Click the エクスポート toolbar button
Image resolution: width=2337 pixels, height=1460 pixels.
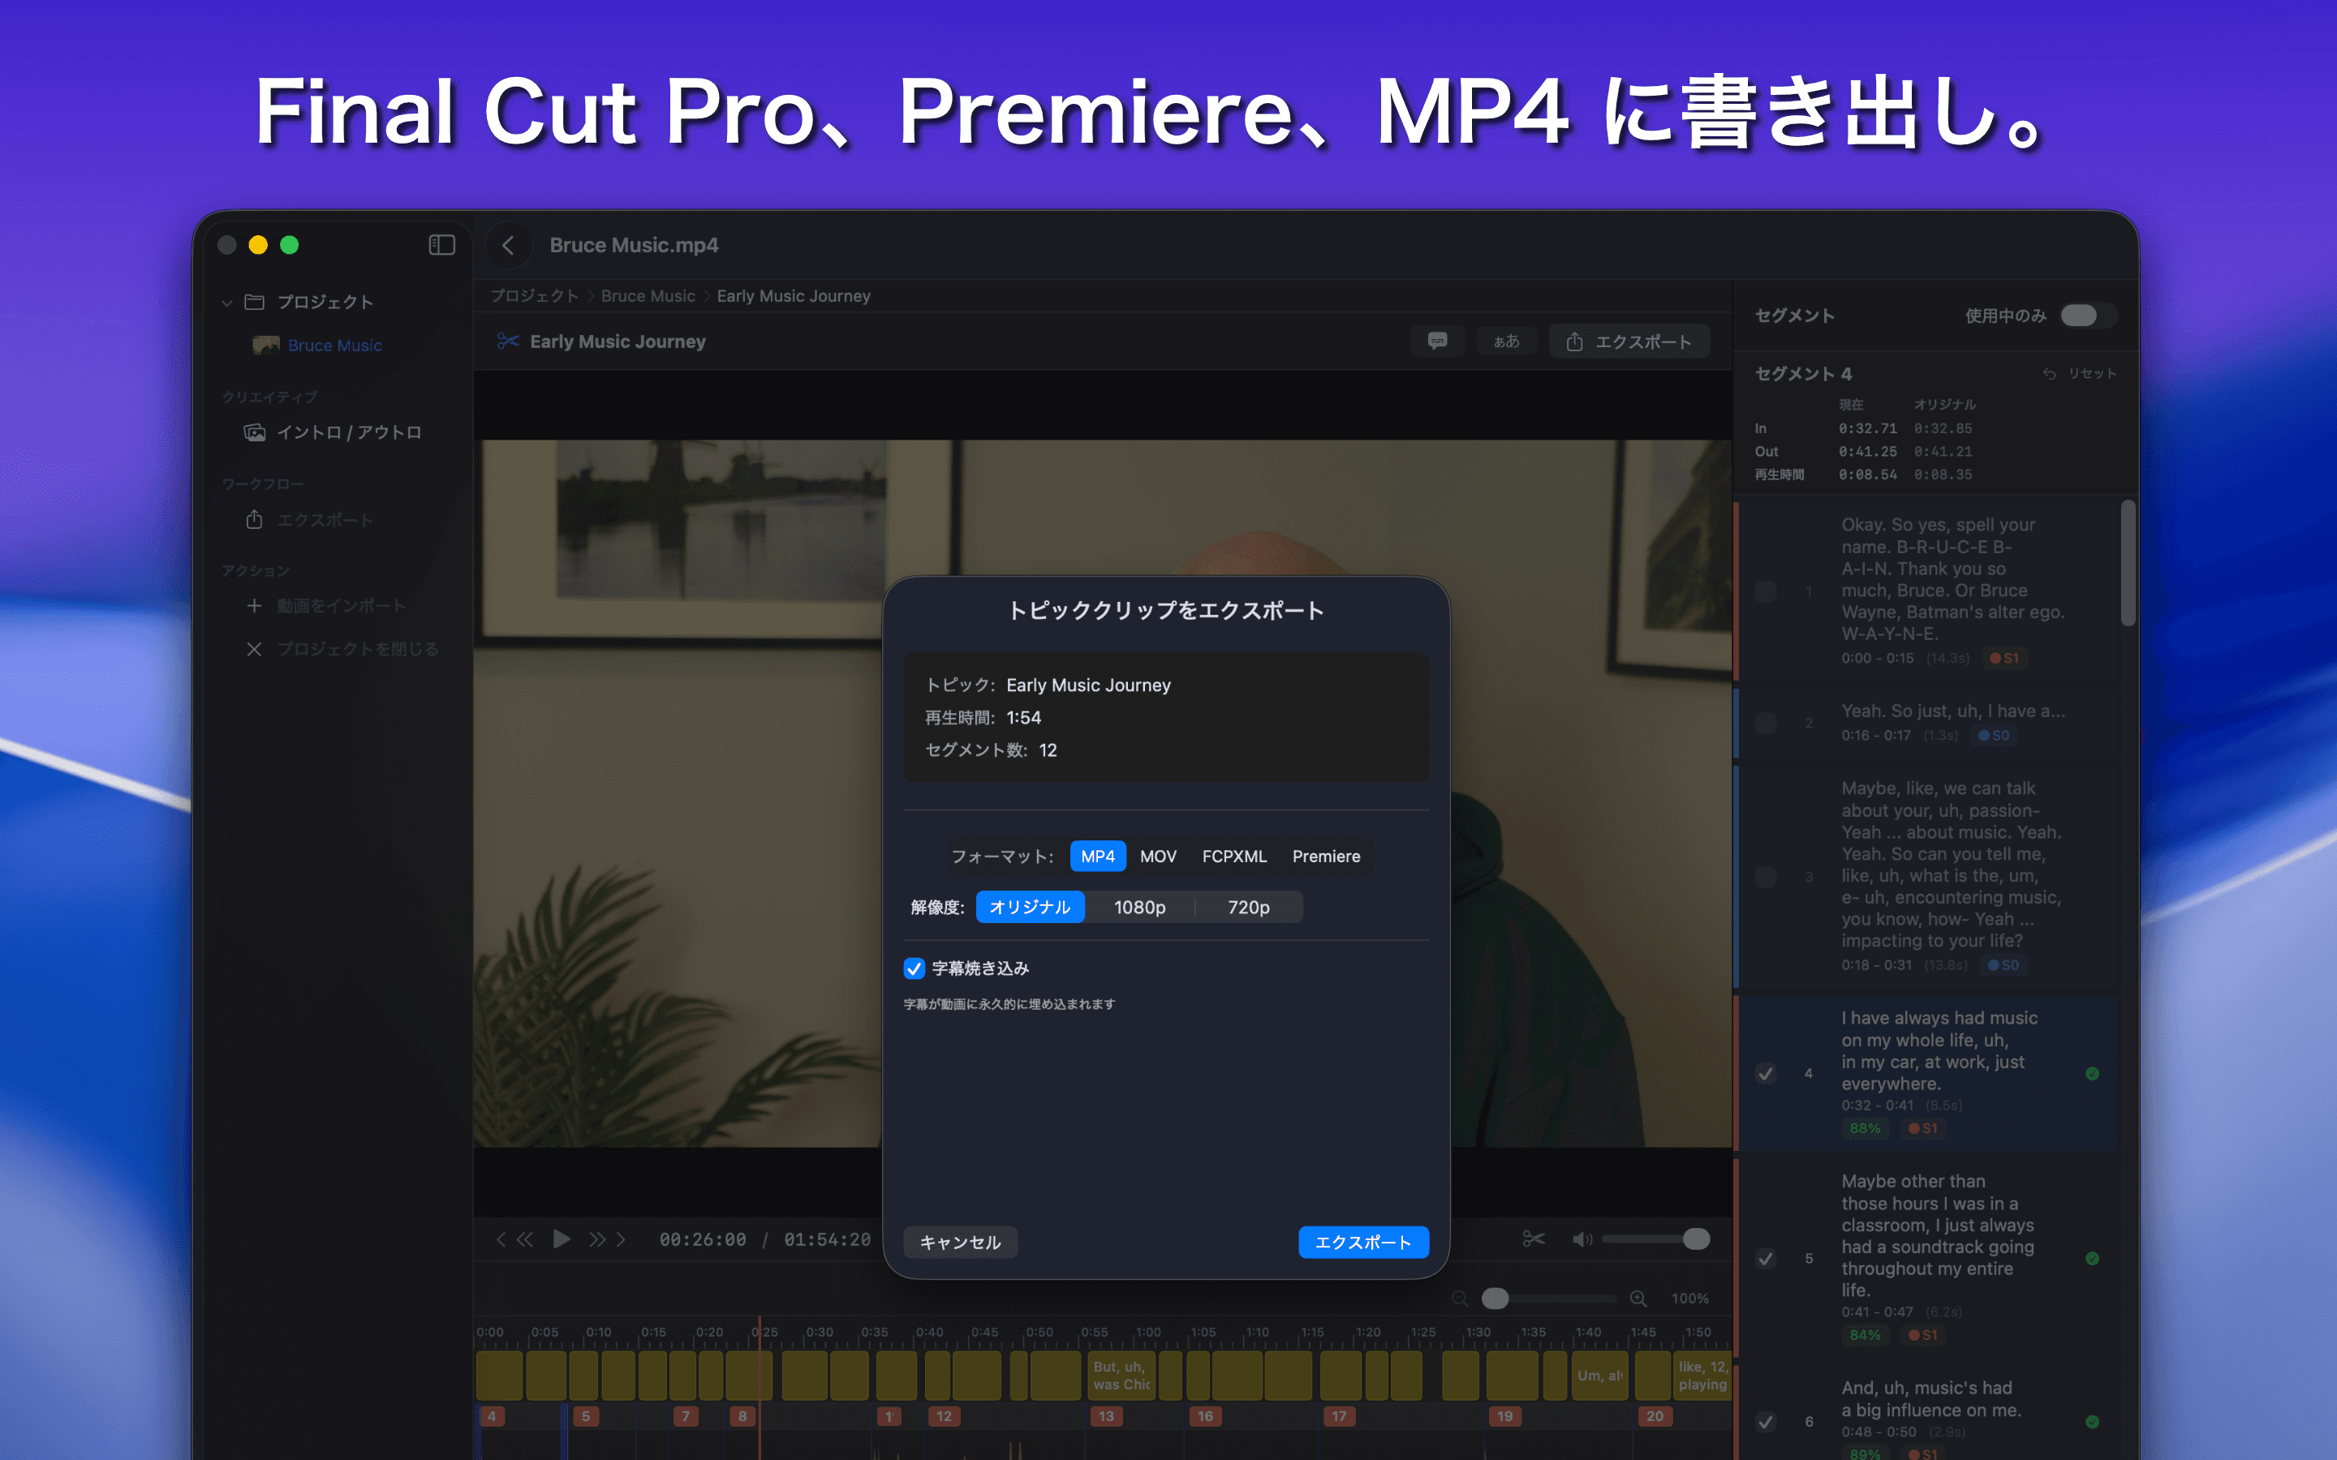[x=1629, y=341]
